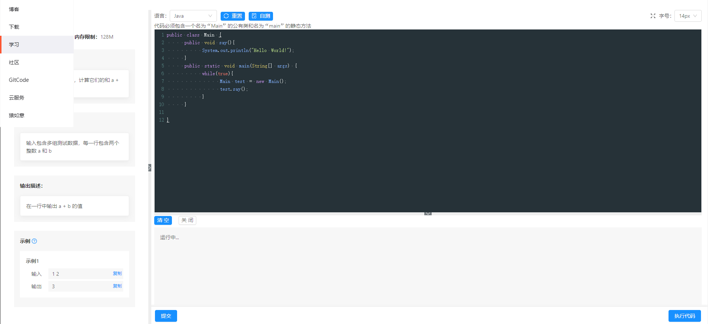Click the 示例1 label
The image size is (708, 324).
coord(32,261)
